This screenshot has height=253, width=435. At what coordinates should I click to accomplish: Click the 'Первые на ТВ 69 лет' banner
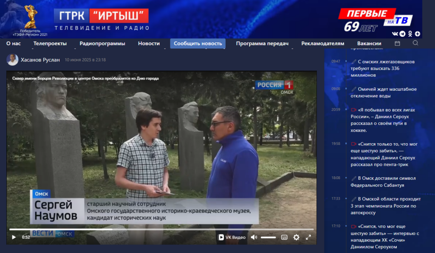tap(375, 20)
